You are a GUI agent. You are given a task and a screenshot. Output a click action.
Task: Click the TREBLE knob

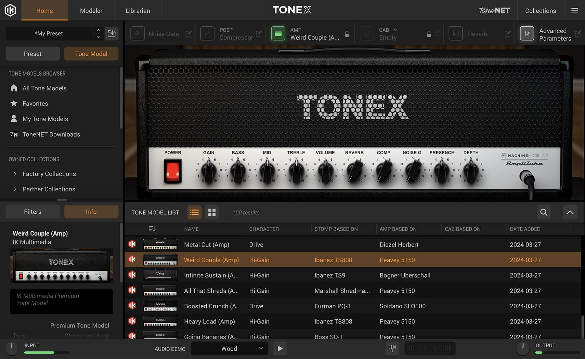click(x=296, y=171)
